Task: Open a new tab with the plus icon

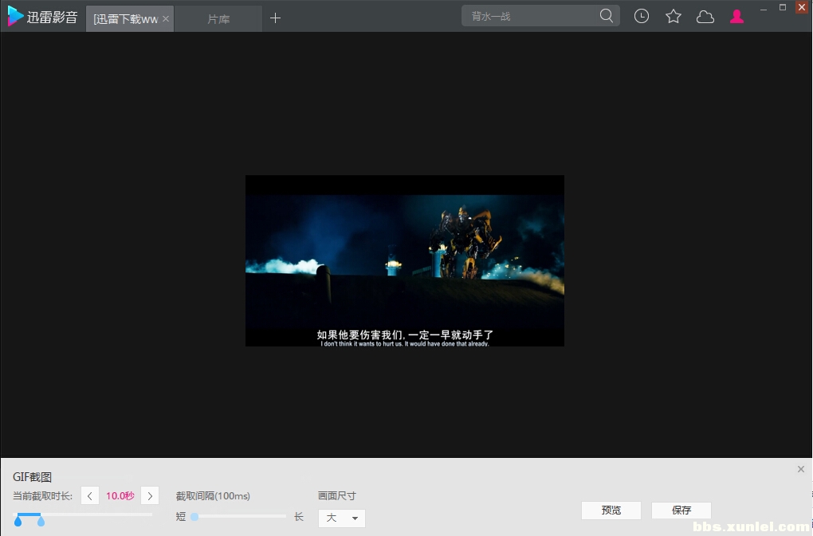Action: (275, 17)
